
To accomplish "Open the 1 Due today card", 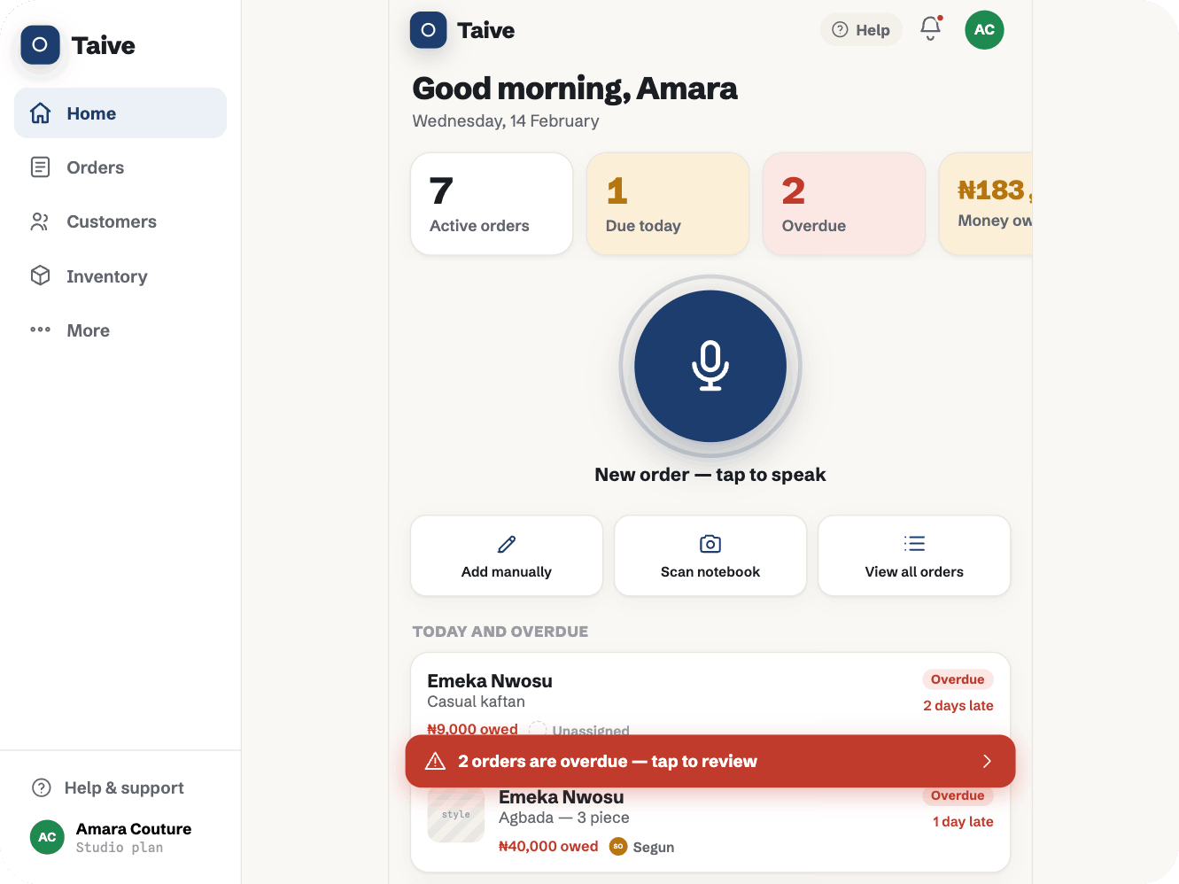I will coord(668,204).
